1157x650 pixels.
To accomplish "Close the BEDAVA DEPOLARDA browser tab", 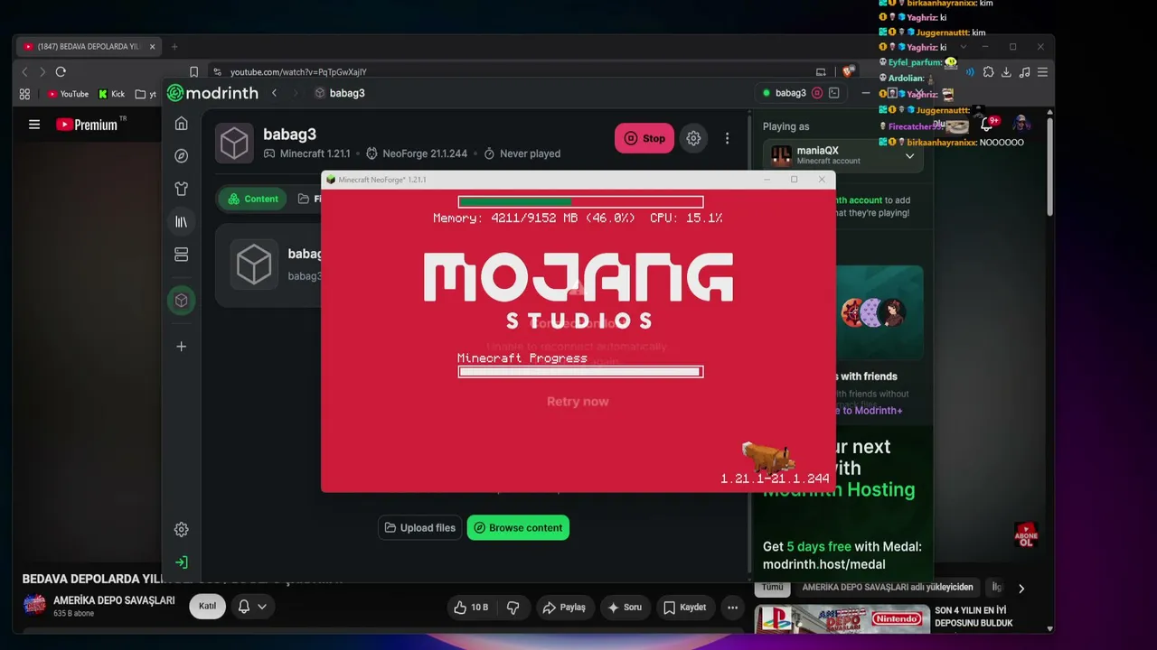I will [152, 47].
